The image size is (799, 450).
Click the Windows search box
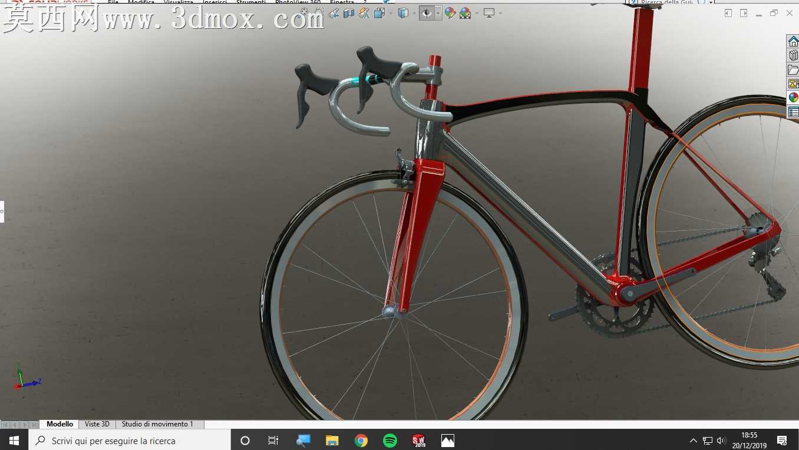coord(130,441)
